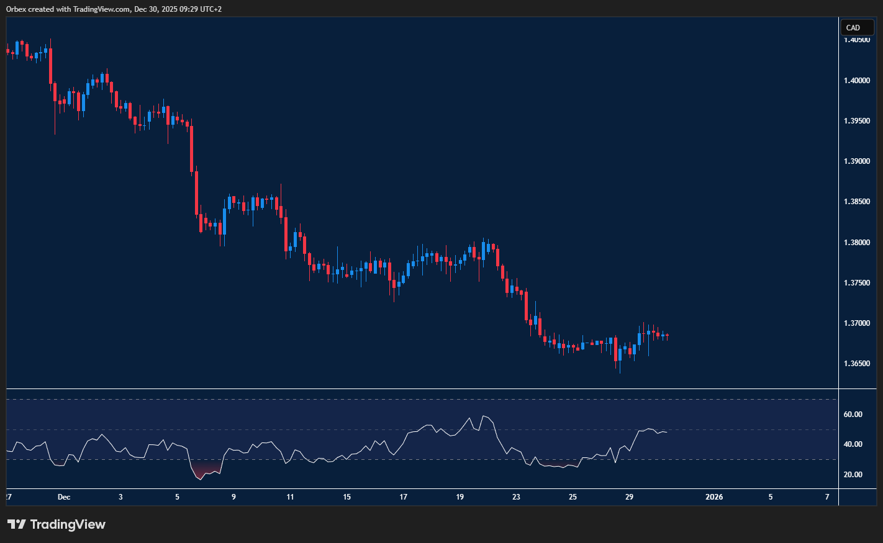Image resolution: width=883 pixels, height=543 pixels.
Task: Select the 23 date marker on time axis
Action: (516, 497)
